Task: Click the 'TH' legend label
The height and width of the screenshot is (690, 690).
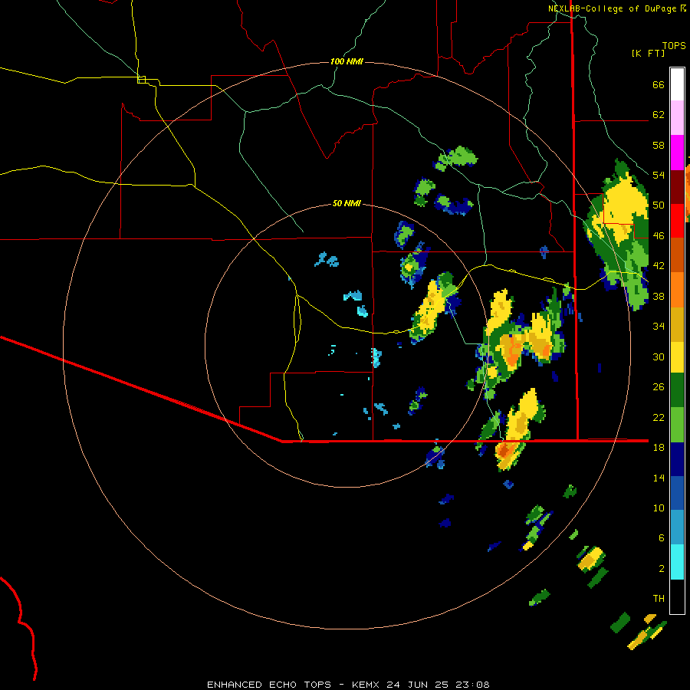Action: (x=659, y=599)
